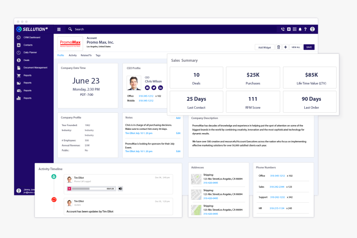Image resolution: width=357 pixels, height=238 pixels.
Task: Open user avatar in top right
Action: pyautogui.click(x=312, y=29)
